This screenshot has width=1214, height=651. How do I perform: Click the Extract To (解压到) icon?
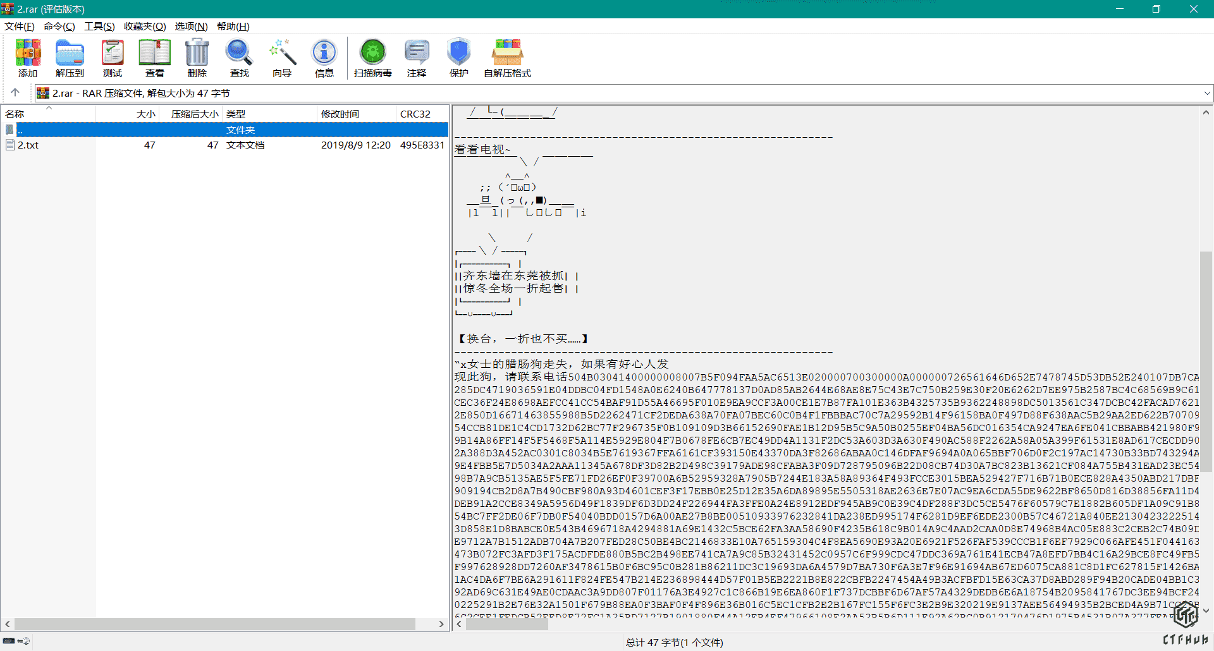[x=70, y=58]
